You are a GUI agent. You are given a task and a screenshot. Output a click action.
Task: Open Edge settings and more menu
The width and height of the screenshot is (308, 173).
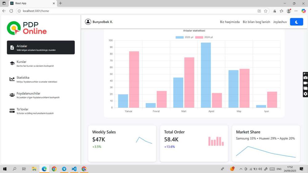(296, 11)
